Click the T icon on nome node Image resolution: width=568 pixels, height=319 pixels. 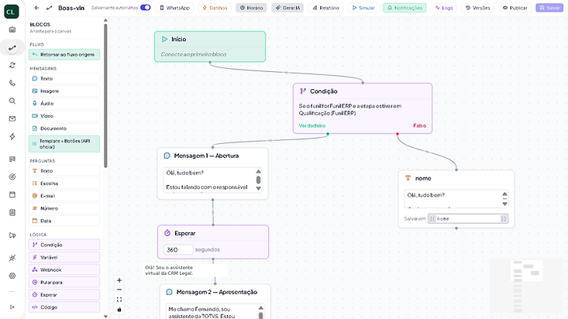pyautogui.click(x=408, y=178)
